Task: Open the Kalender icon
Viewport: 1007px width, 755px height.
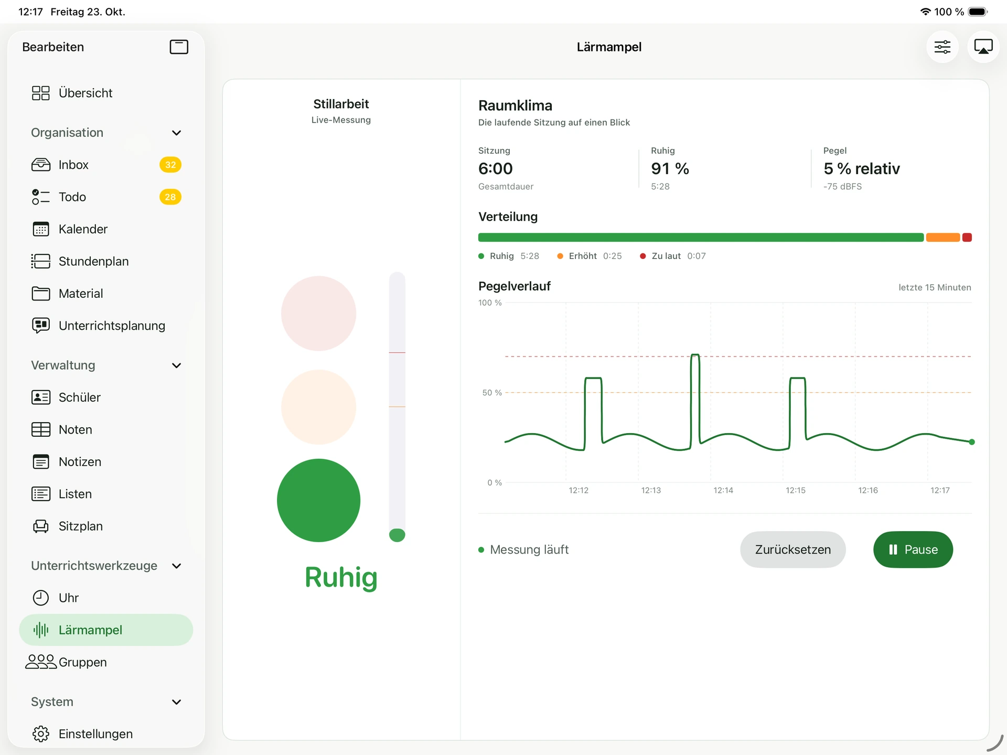Action: 41,229
